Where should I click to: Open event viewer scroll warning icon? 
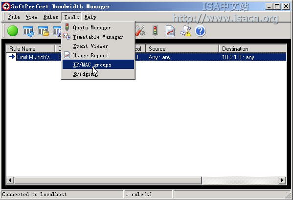tap(185, 31)
